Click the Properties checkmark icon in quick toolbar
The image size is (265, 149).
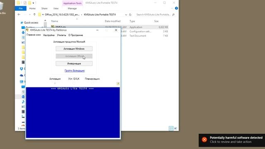tap(25, 3)
